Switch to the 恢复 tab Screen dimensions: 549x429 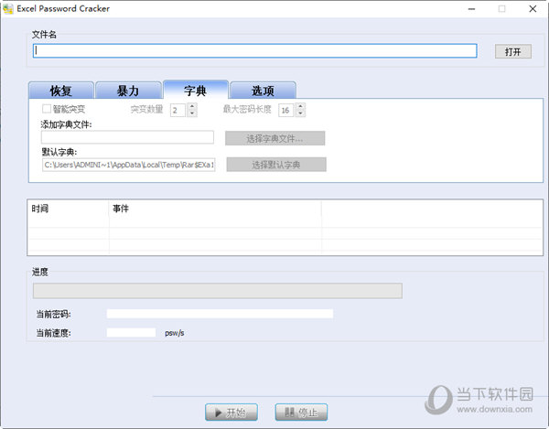61,91
